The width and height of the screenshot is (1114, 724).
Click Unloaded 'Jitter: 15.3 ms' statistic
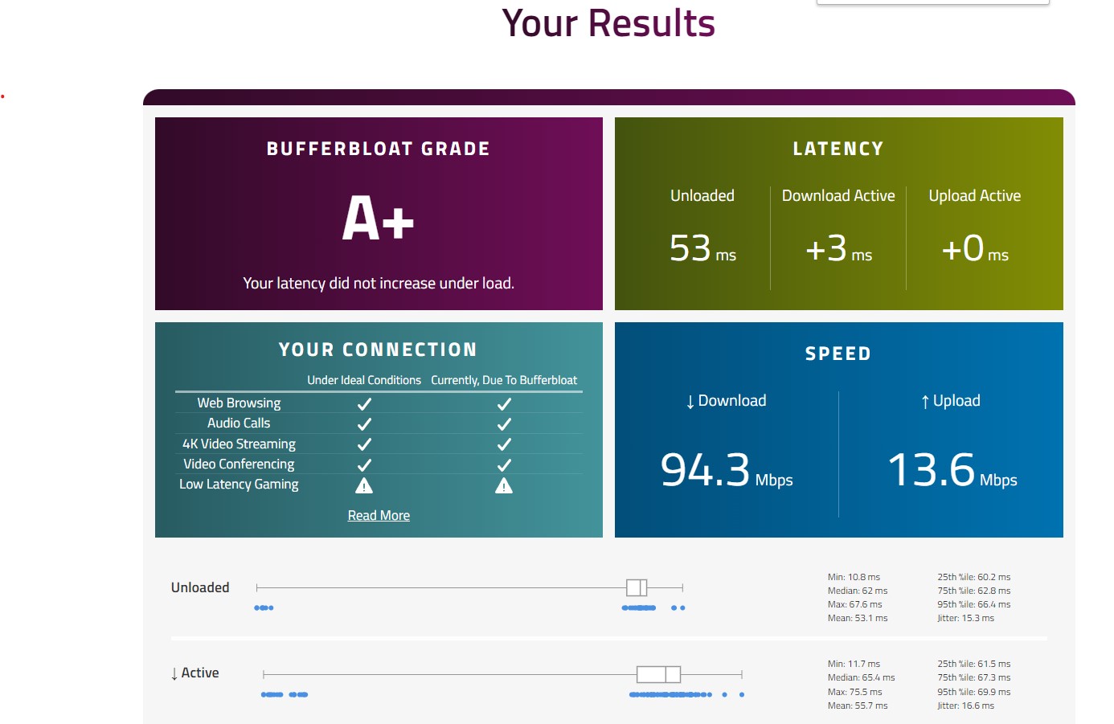point(966,618)
